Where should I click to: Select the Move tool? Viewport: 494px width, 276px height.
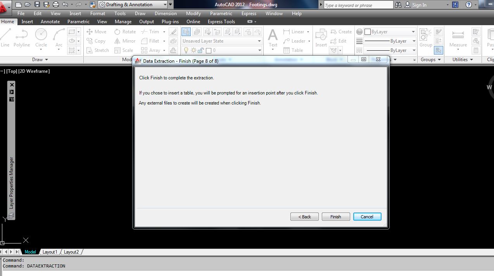pos(96,31)
